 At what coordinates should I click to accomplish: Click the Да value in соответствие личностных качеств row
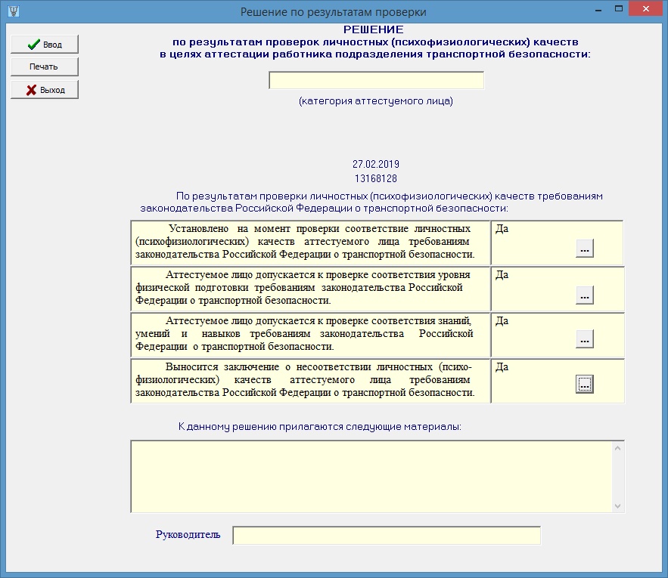(x=502, y=229)
